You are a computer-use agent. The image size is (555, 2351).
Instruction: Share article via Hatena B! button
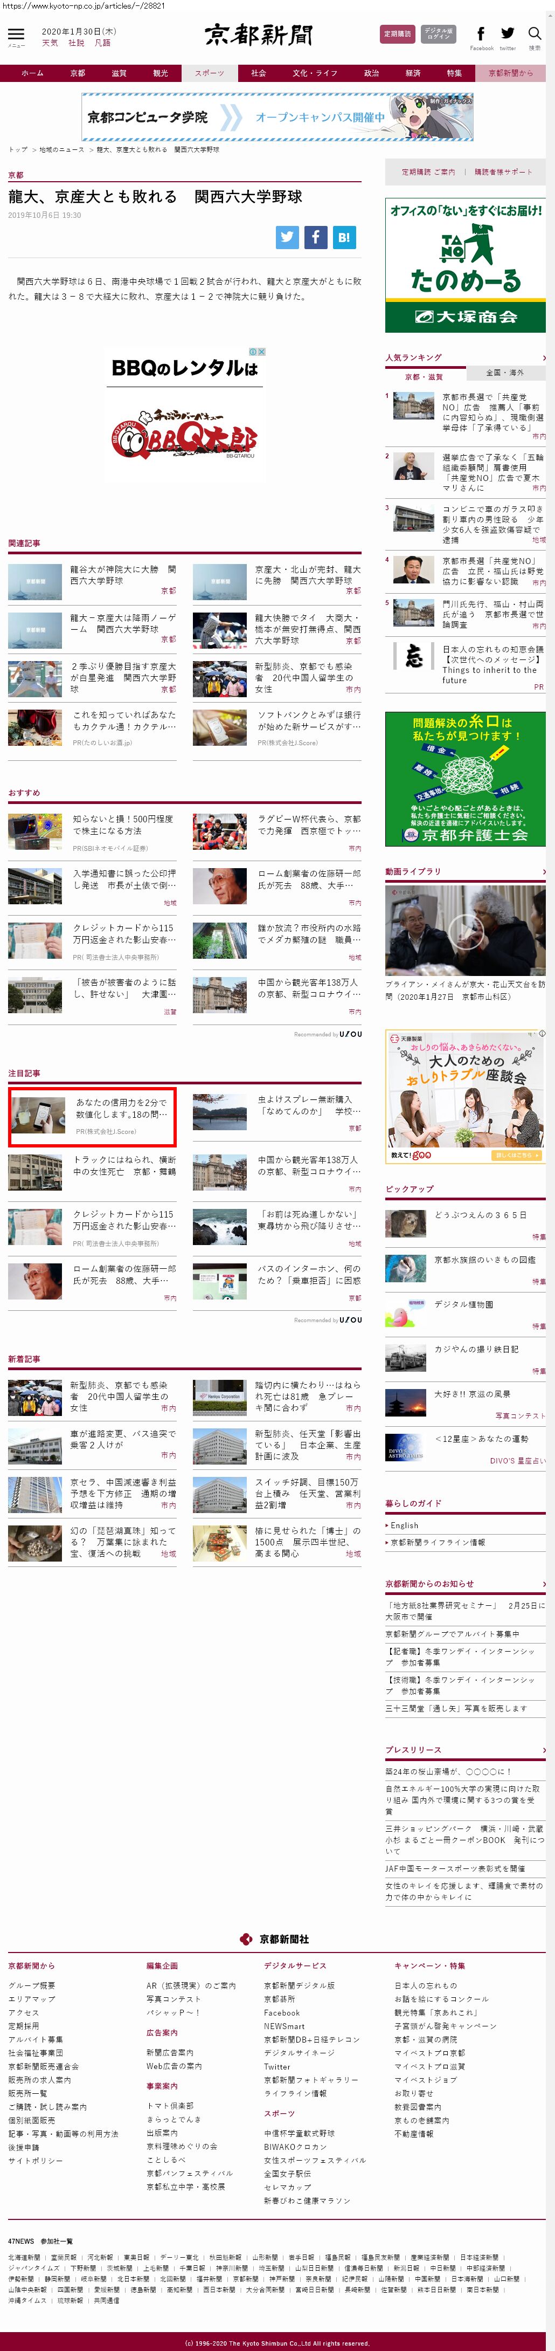(344, 237)
